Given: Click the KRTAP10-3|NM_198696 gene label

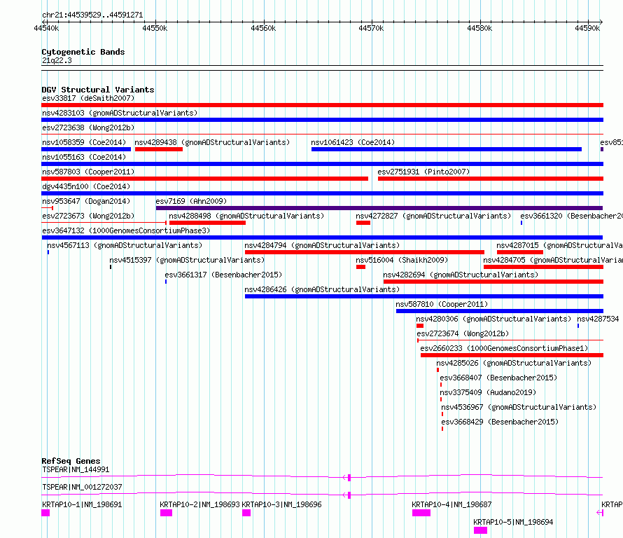Looking at the screenshot, I should (x=281, y=504).
